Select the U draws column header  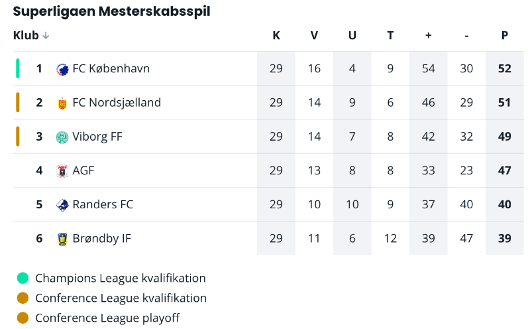coord(352,36)
